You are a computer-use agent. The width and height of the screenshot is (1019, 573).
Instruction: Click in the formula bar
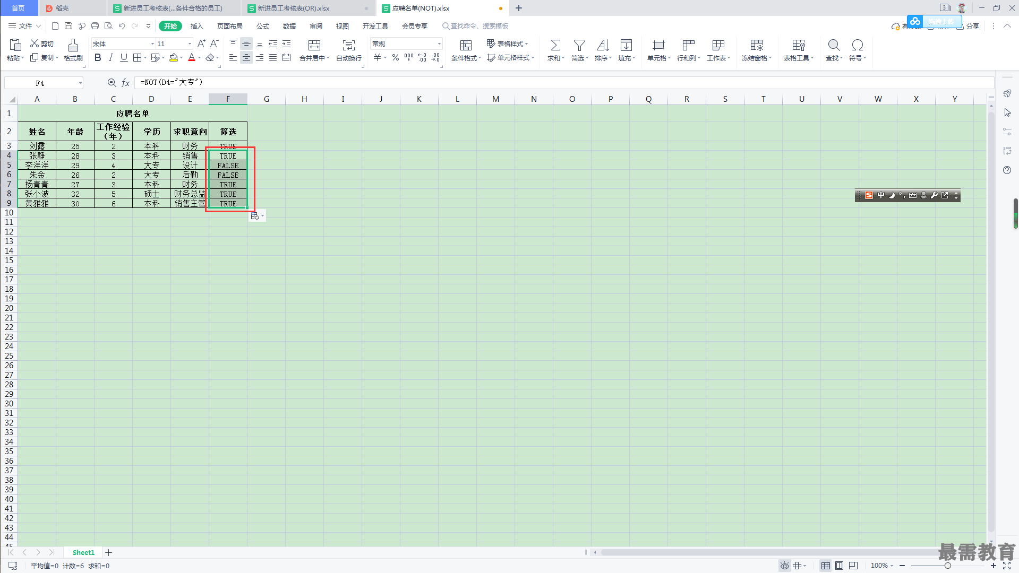(x=564, y=83)
